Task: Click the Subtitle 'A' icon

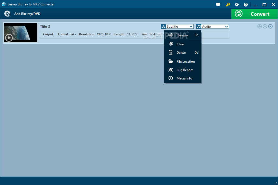Action: [x=163, y=27]
